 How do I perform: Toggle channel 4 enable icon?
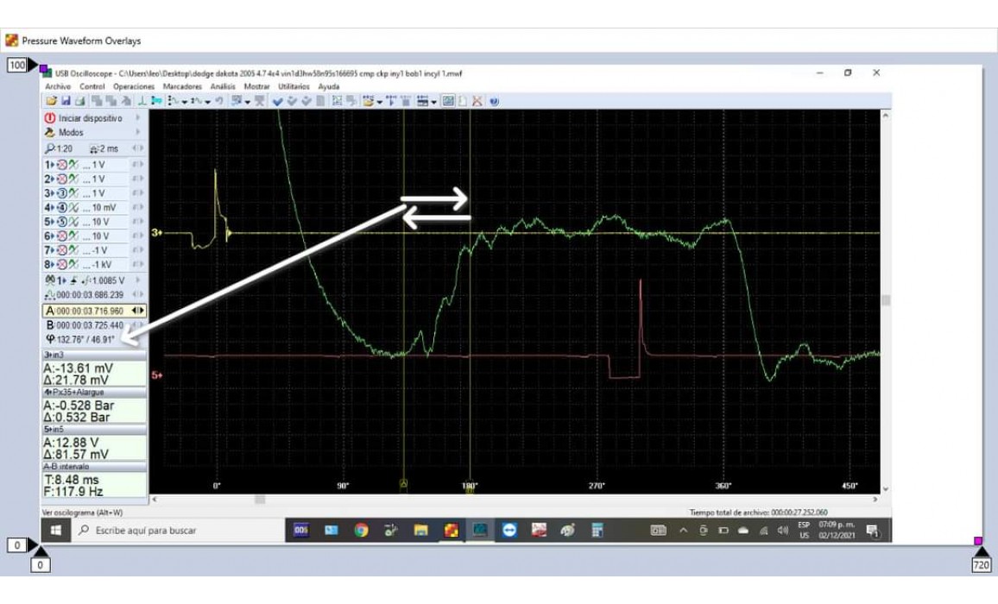61,208
